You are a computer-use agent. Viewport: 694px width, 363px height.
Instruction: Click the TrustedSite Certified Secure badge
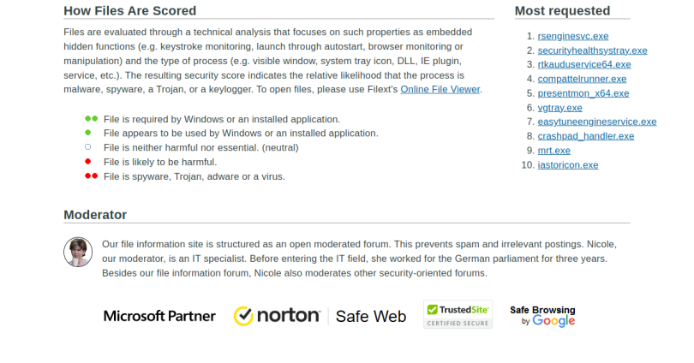(458, 314)
